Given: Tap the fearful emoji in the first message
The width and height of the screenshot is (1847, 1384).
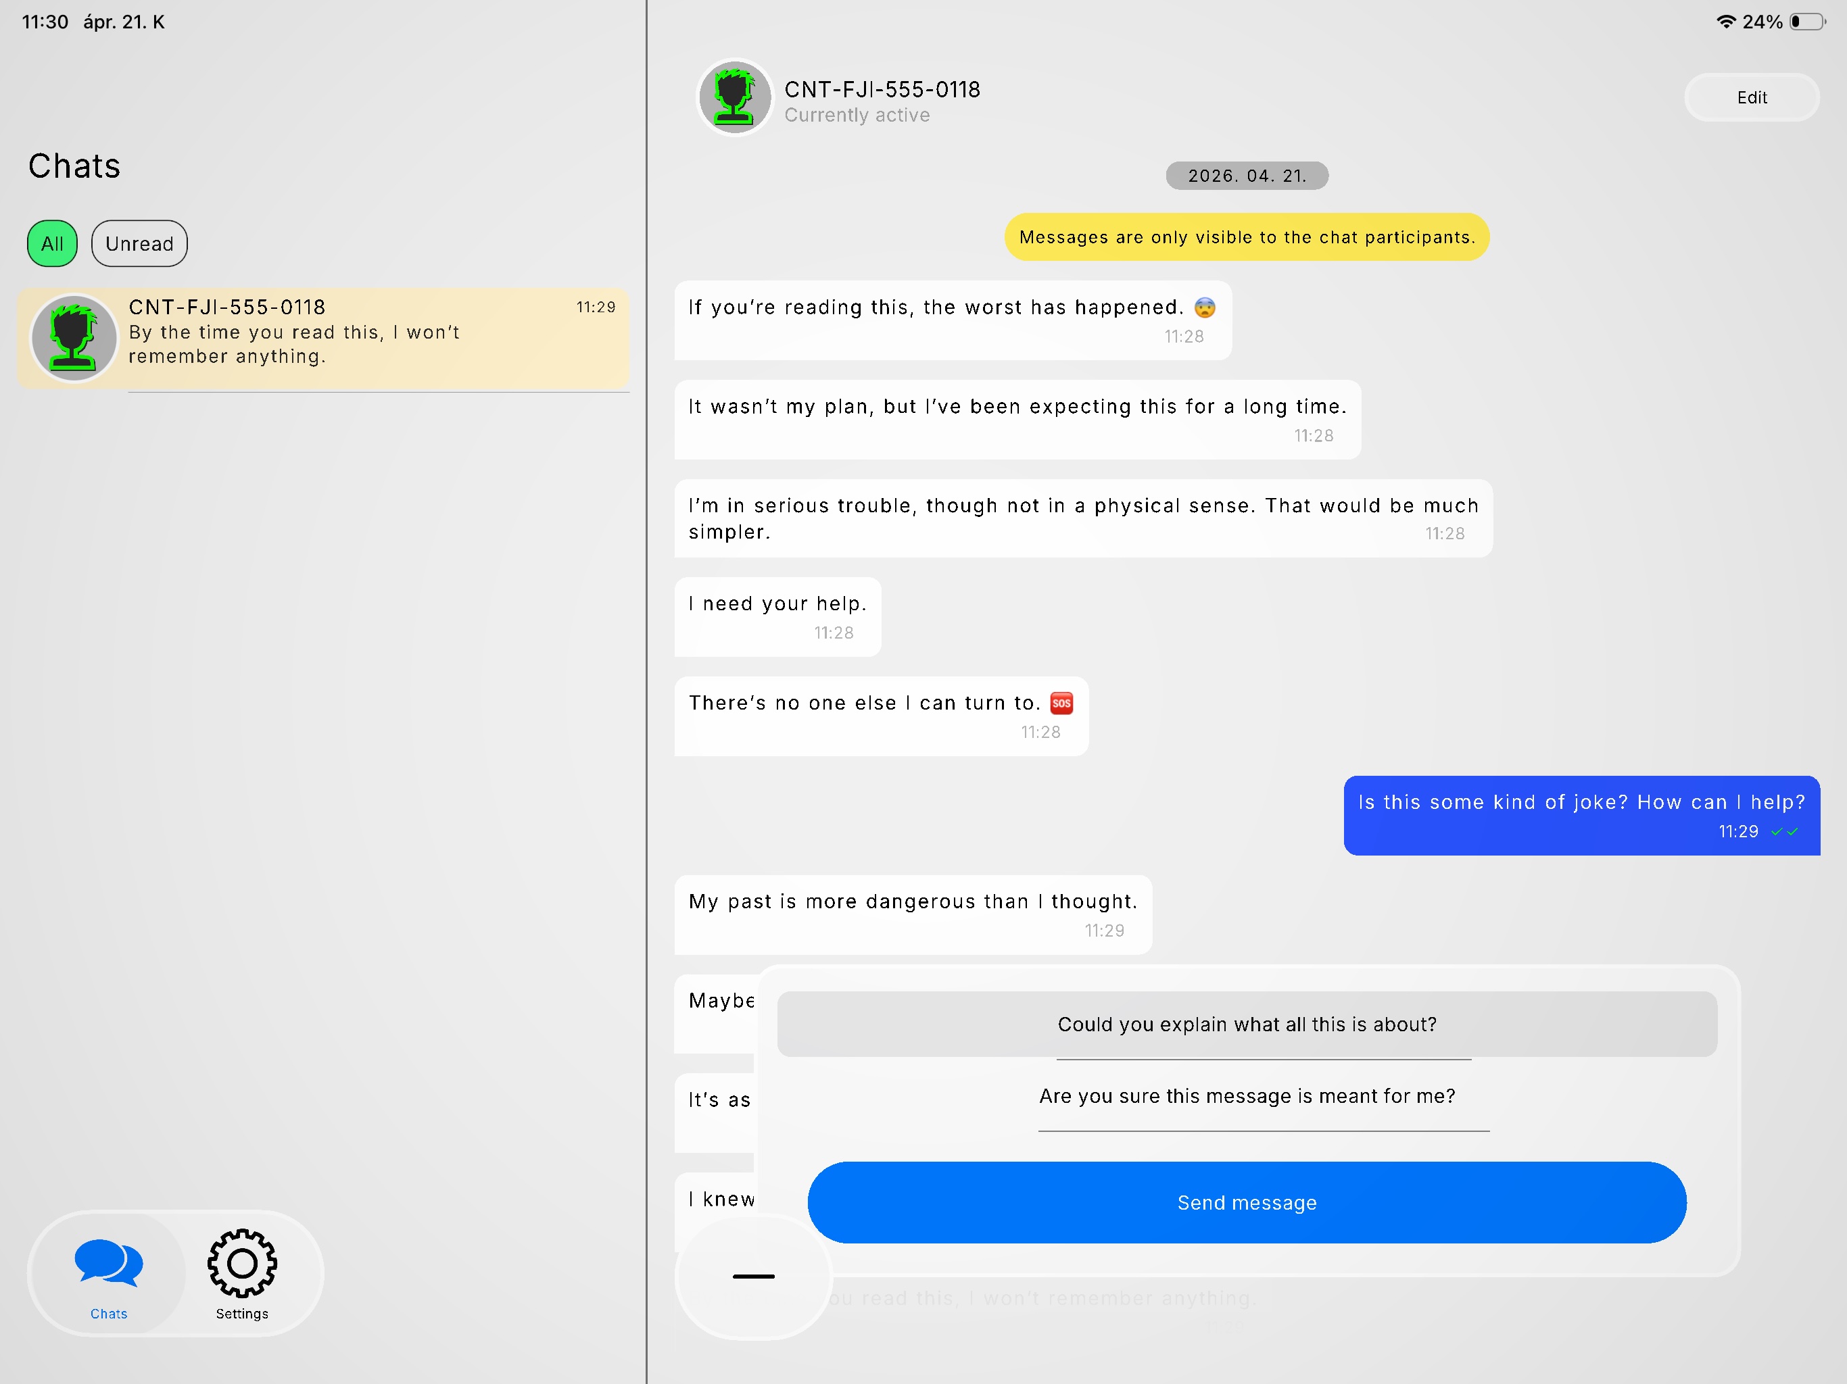Looking at the screenshot, I should coord(1205,307).
